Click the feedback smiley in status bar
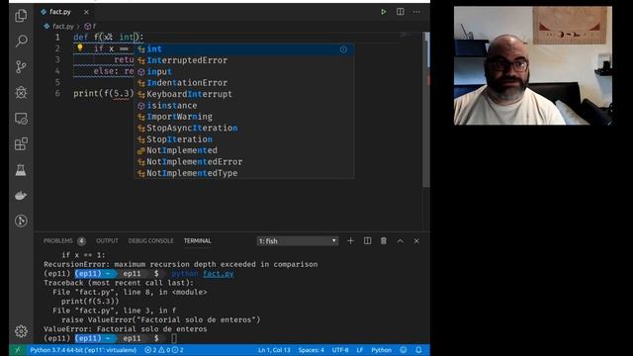The height and width of the screenshot is (356, 633). (x=404, y=350)
